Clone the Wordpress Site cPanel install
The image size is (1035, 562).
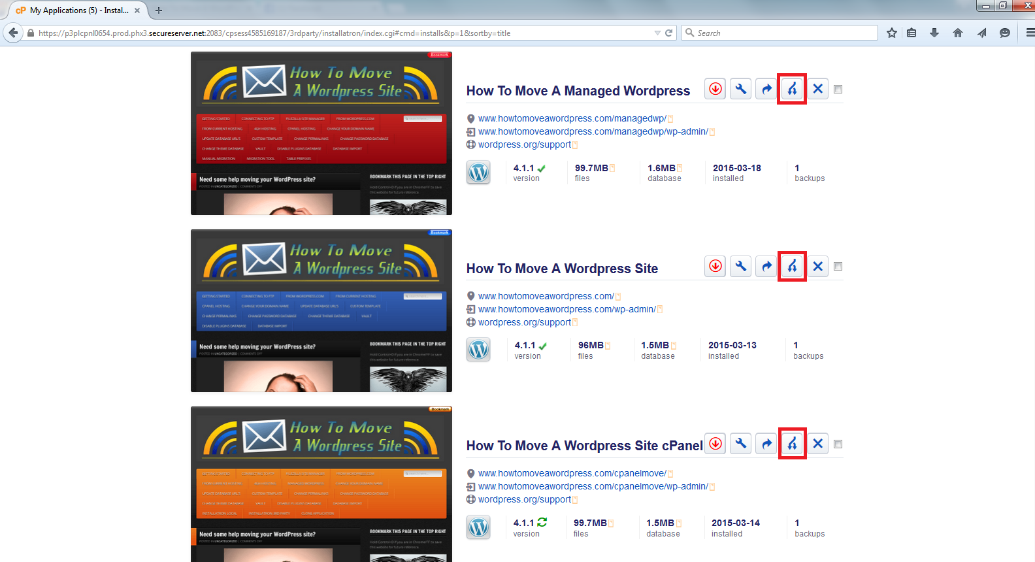pyautogui.click(x=792, y=444)
